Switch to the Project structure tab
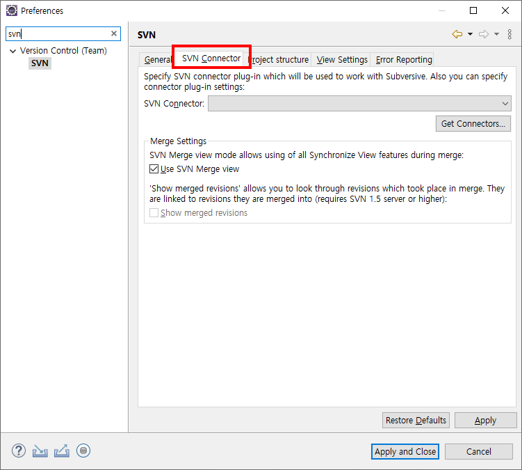Viewport: 522px width, 470px height. [279, 60]
